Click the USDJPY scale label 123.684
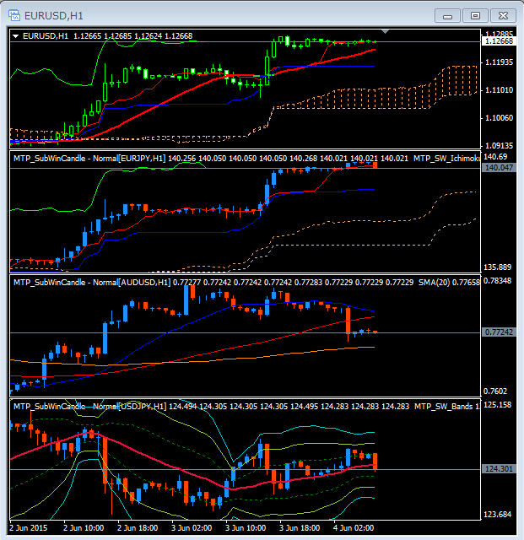This screenshot has width=524, height=540. tap(498, 515)
